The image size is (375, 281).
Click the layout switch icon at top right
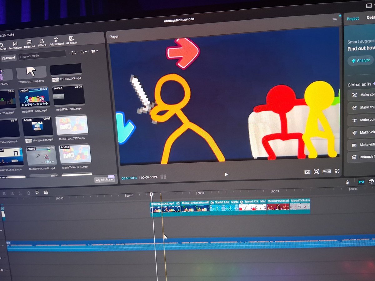pos(369,6)
